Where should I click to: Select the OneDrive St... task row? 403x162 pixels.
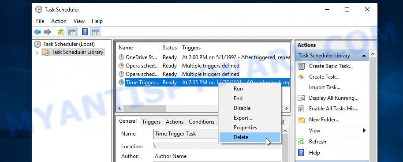[x=204, y=57]
